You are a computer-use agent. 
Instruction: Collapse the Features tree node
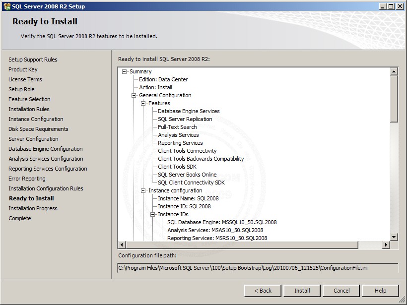coord(143,103)
